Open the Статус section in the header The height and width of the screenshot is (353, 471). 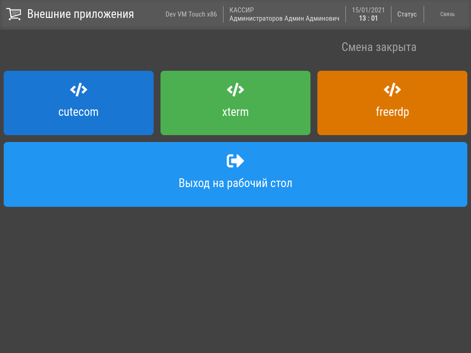point(407,14)
